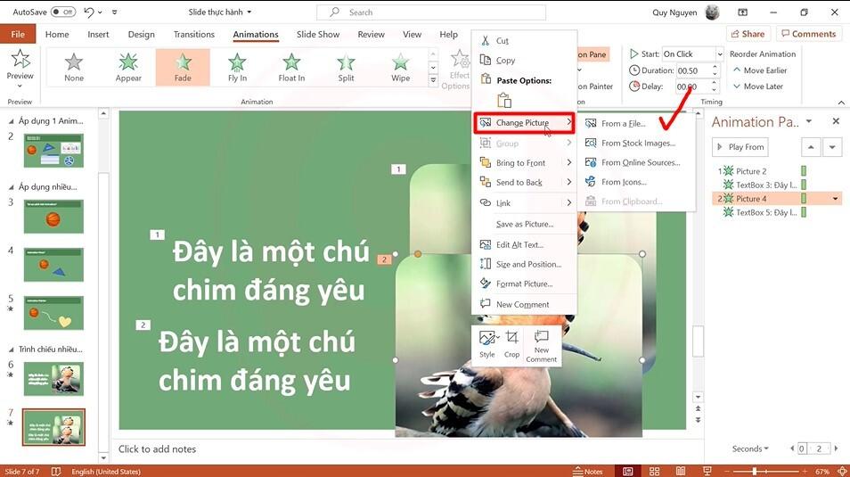The height and width of the screenshot is (477, 850).
Task: Click the Share button
Action: tap(748, 34)
